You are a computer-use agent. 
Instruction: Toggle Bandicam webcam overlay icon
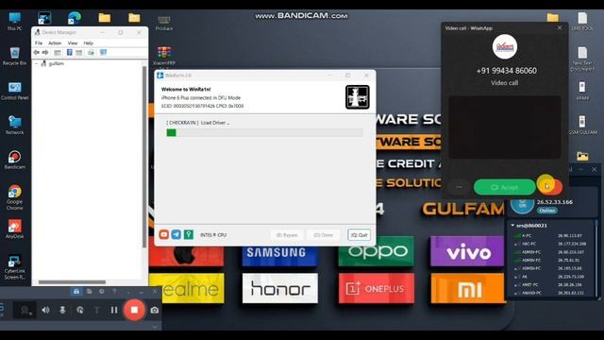tap(25, 310)
